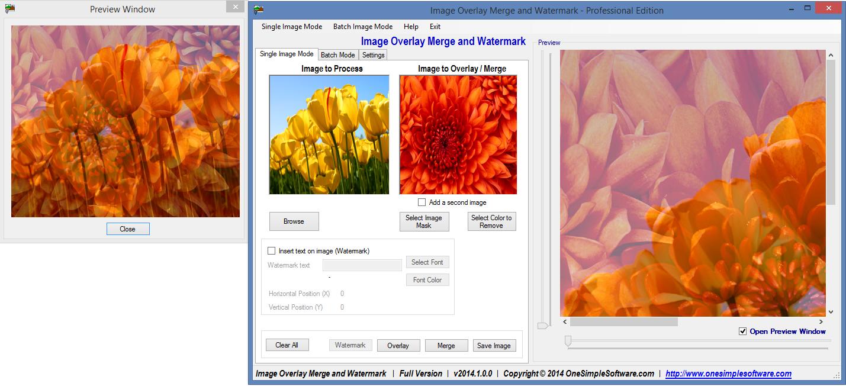Minimize the main application window
Screen dimensions: 846x386
tap(791, 9)
